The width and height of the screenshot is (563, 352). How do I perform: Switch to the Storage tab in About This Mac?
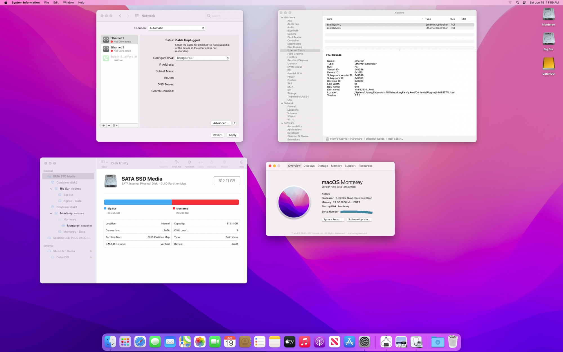point(323,166)
